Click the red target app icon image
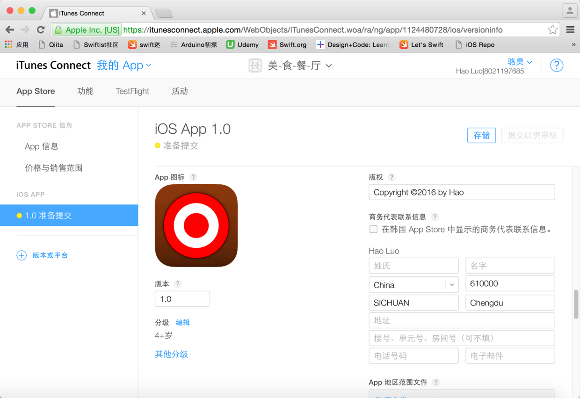Viewport: 580px width, 398px height. click(196, 225)
